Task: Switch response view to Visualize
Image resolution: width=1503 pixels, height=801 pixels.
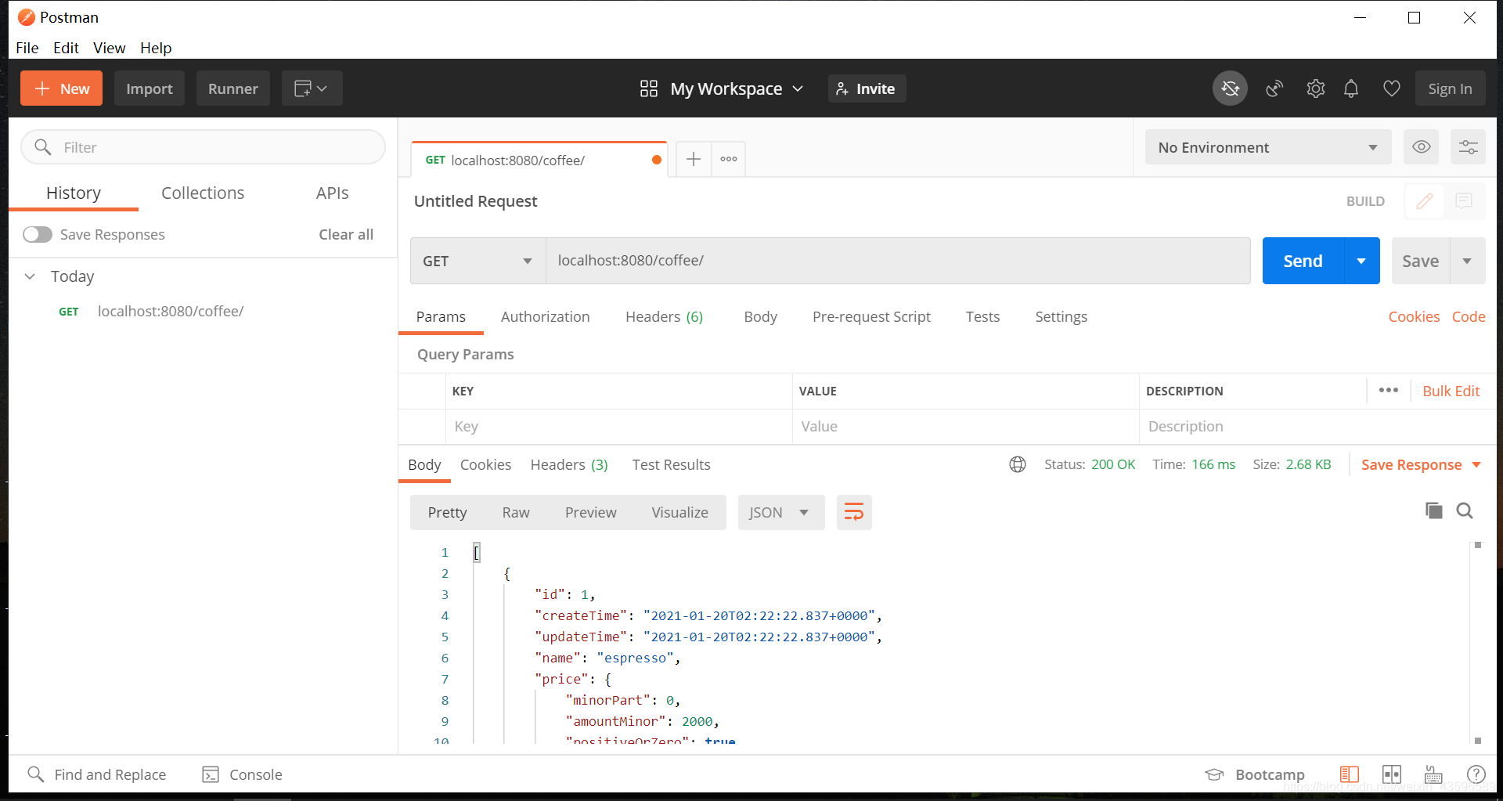Action: [x=679, y=512]
